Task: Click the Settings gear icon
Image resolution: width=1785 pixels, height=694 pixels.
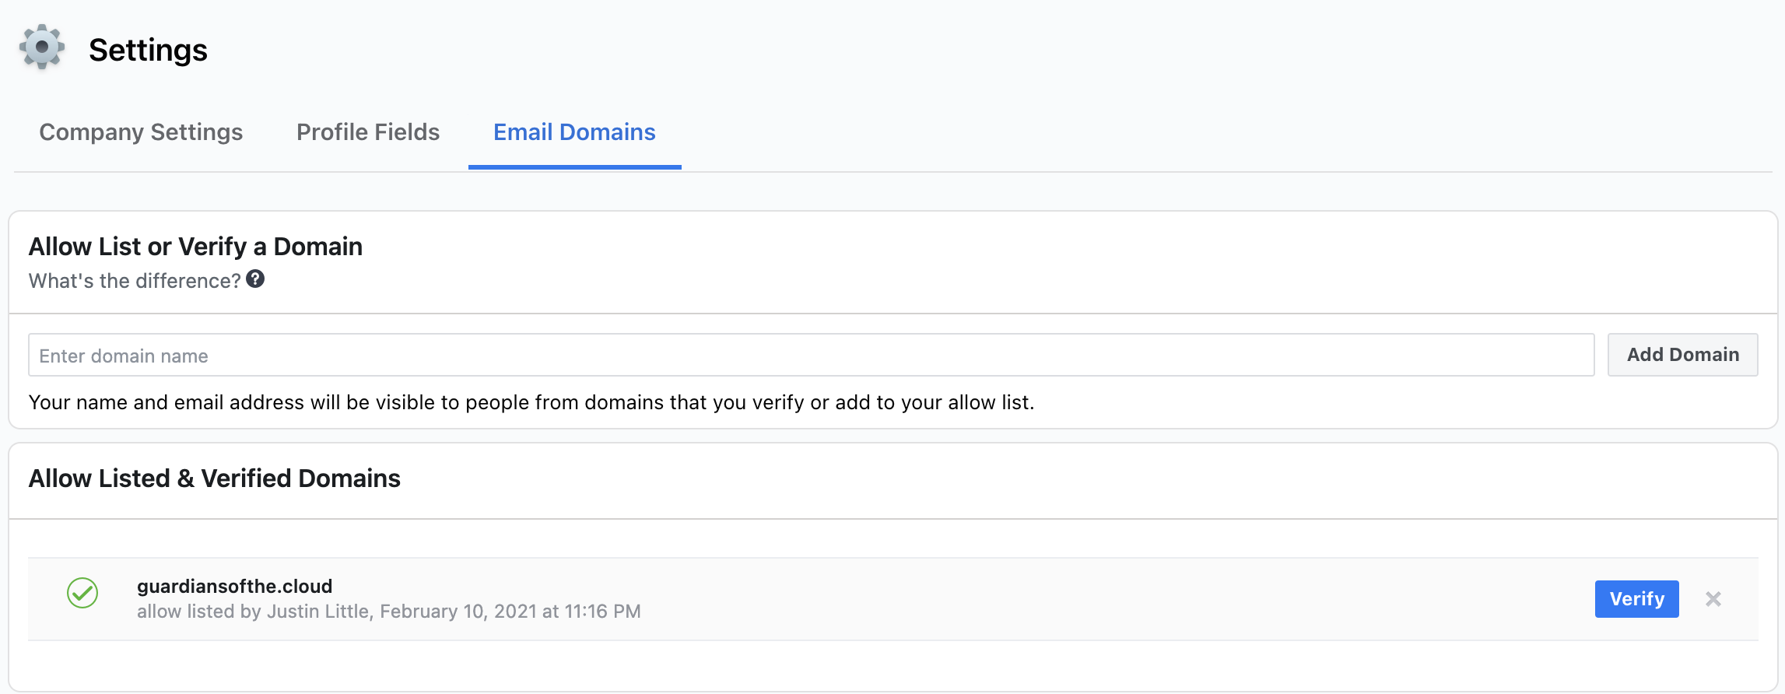Action: pos(42,47)
